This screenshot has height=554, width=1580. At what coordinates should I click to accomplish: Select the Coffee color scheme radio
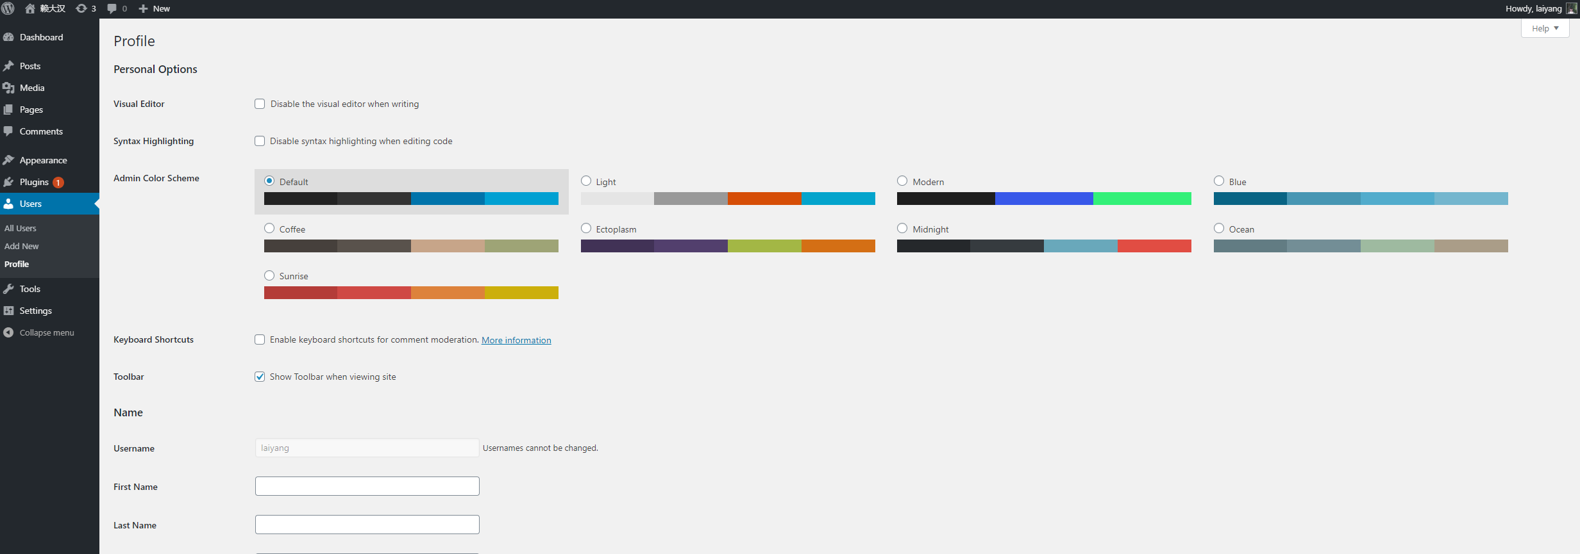(x=269, y=228)
